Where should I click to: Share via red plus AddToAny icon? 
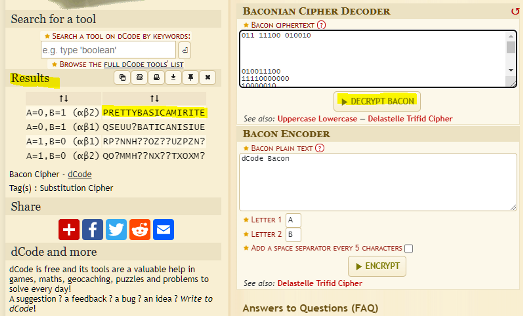[69, 230]
